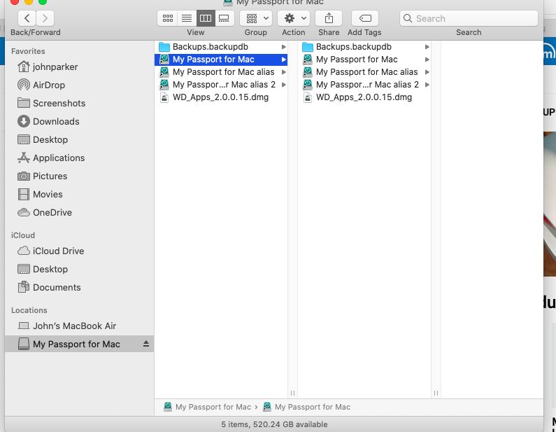Go forward using the Forward arrow button
This screenshot has width=556, height=432.
(x=45, y=18)
